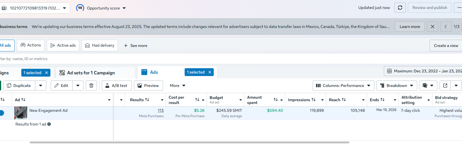Delete selected ad with trash icon
Image resolution: width=462 pixels, height=149 pixels.
click(x=91, y=86)
